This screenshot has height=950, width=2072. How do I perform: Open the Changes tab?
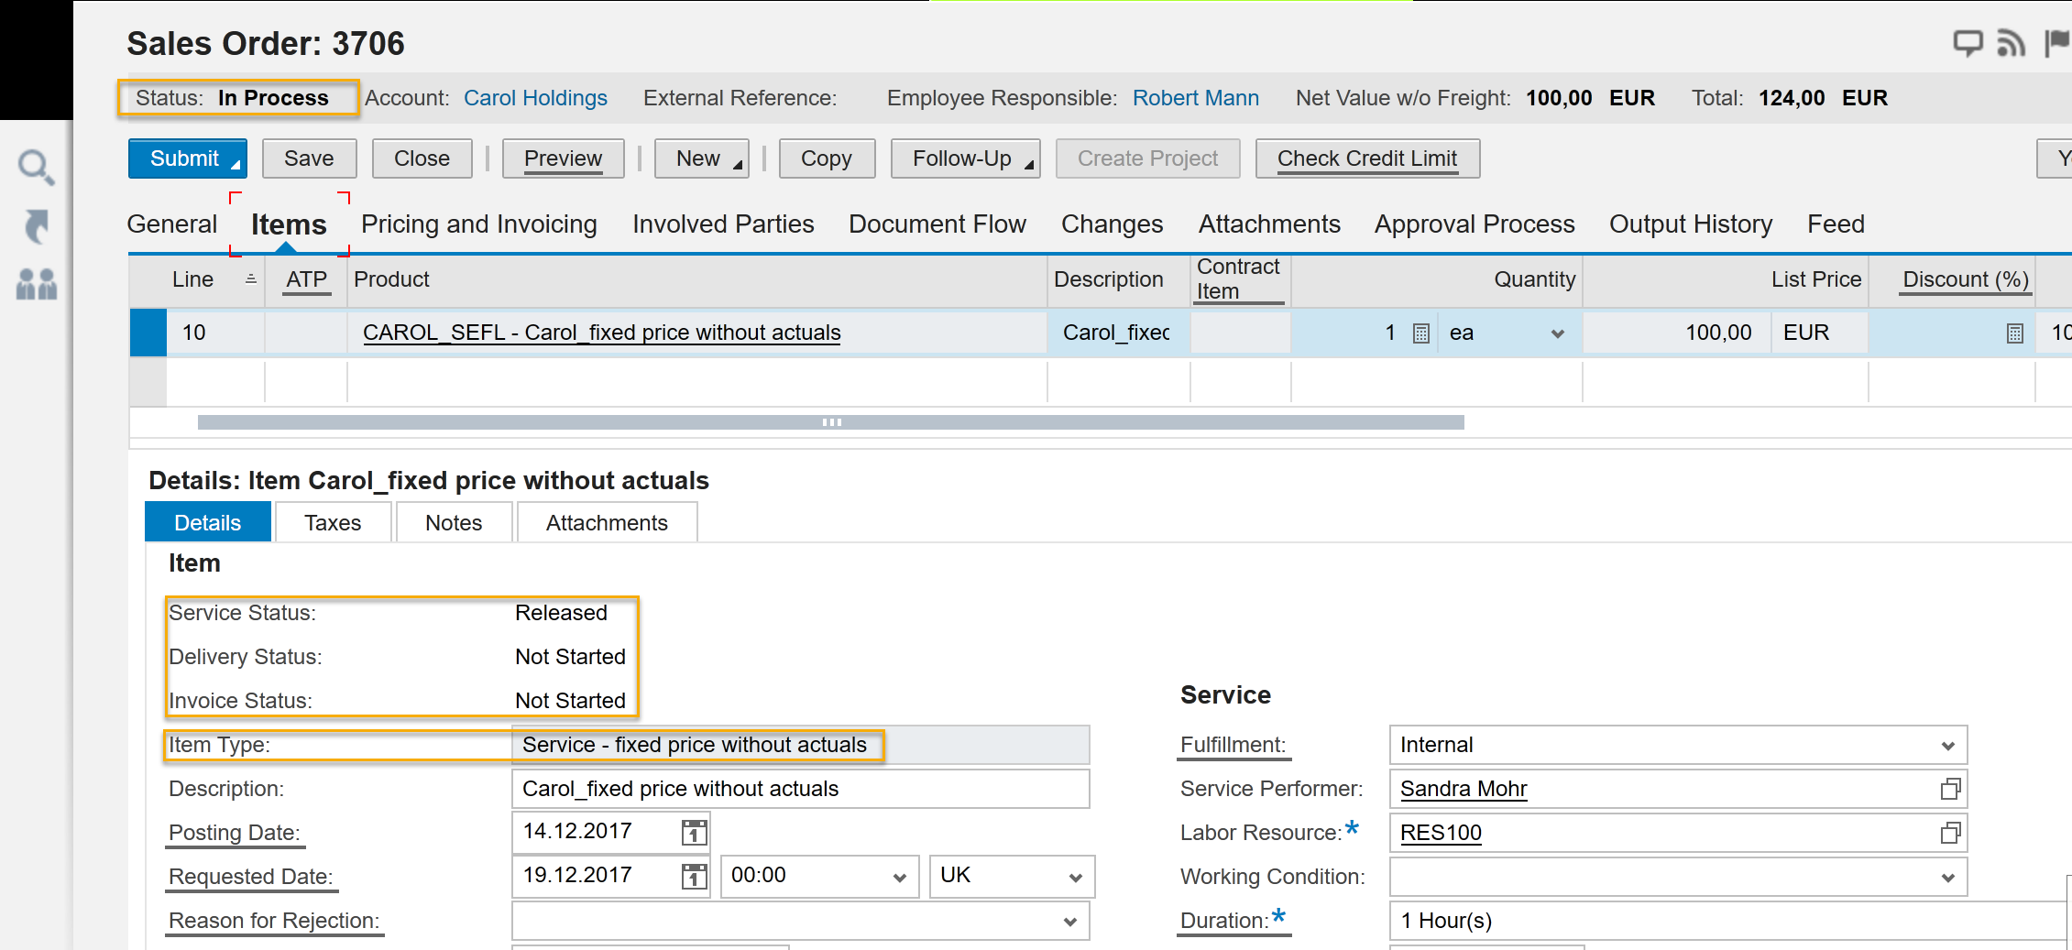[x=1112, y=224]
